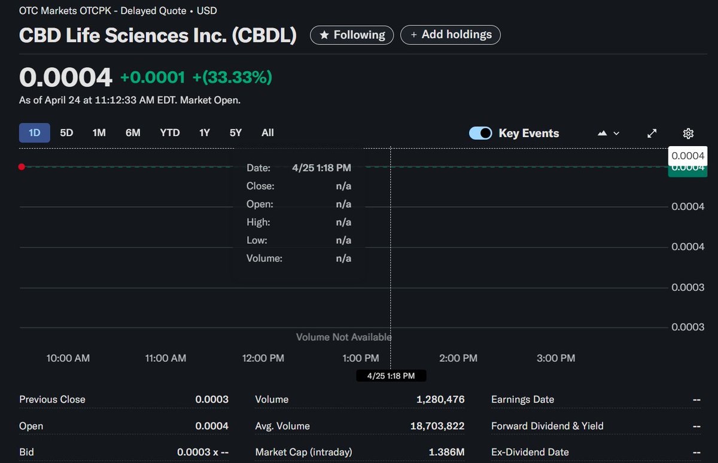Click the 3:00 PM axis label
The width and height of the screenshot is (718, 463).
(556, 358)
